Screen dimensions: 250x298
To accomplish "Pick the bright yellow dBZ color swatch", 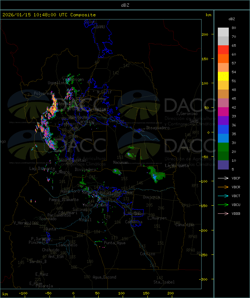I will point(223,76).
